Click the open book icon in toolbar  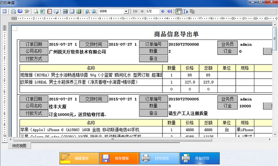tap(20, 12)
